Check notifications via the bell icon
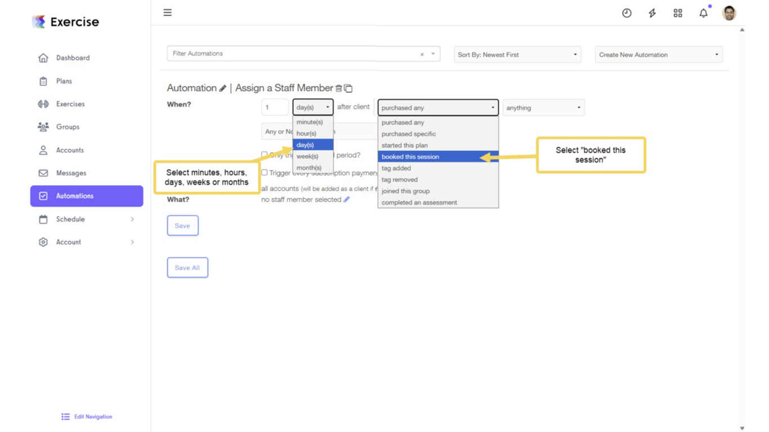This screenshot has height=432, width=769. point(703,12)
